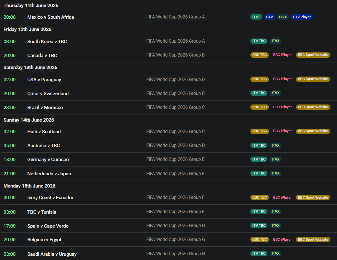Click ITVX badge on TBC v Tunisia row
Screen dimensions: 337x260
pos(276,211)
